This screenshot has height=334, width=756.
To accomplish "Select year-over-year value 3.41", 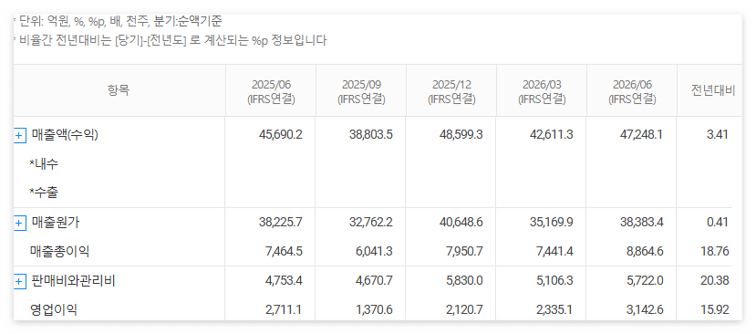I will pyautogui.click(x=718, y=135).
